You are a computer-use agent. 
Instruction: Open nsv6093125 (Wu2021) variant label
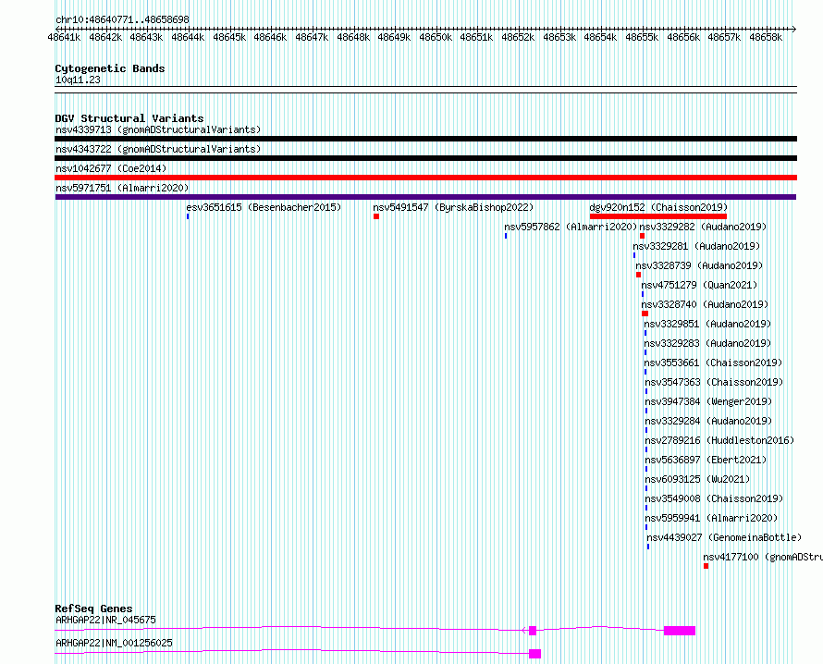point(697,479)
